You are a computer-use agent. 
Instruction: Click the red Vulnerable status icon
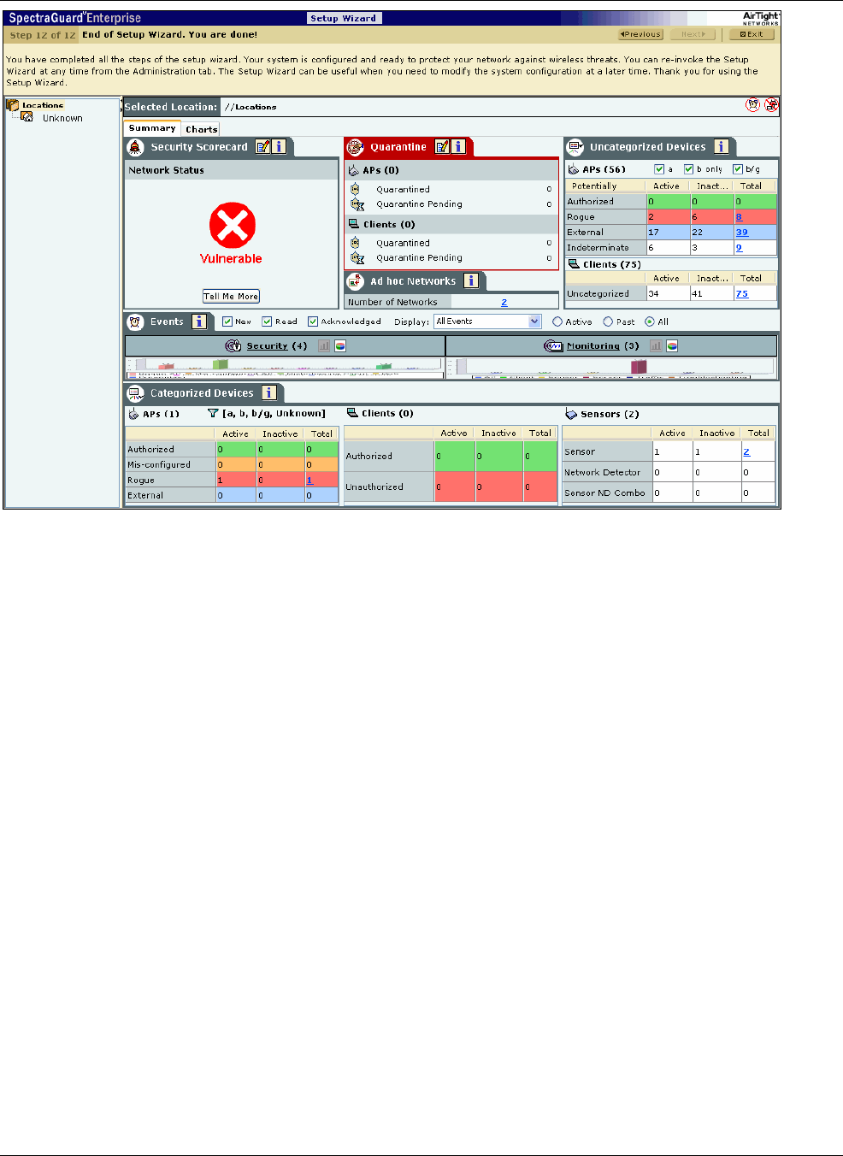pyautogui.click(x=232, y=226)
